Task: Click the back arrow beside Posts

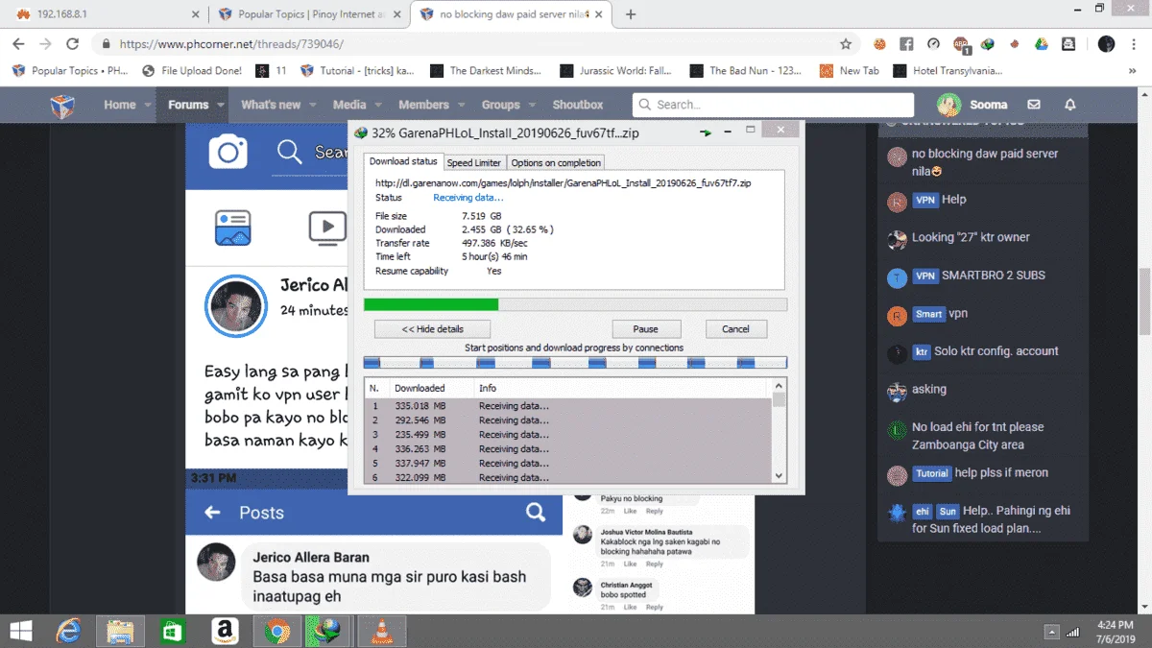Action: (212, 513)
